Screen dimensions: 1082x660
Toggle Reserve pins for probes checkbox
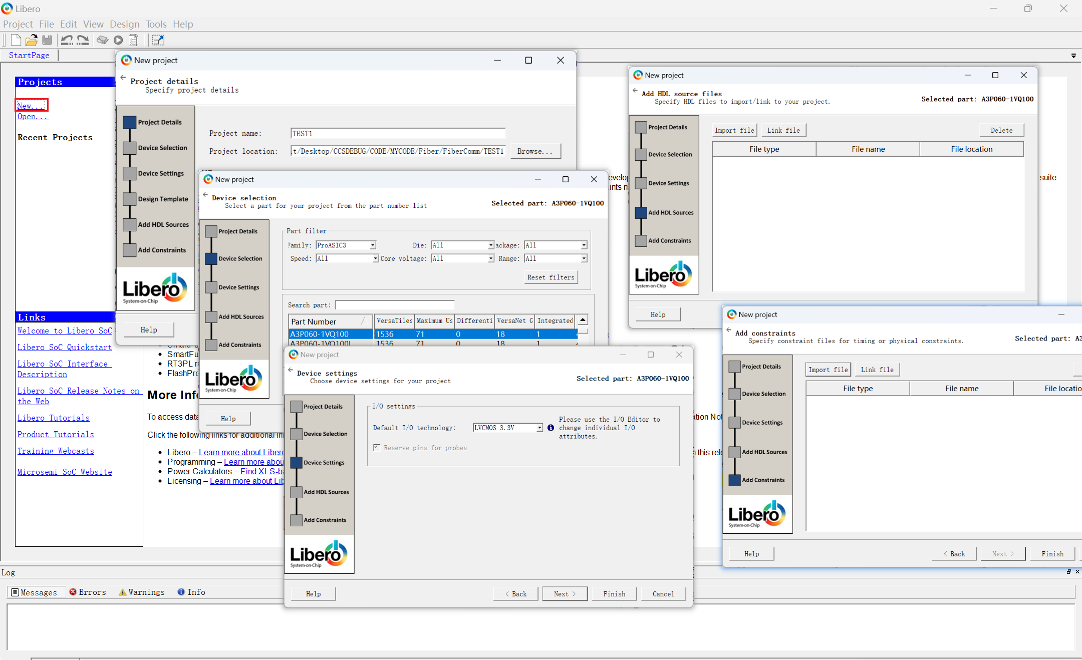377,448
